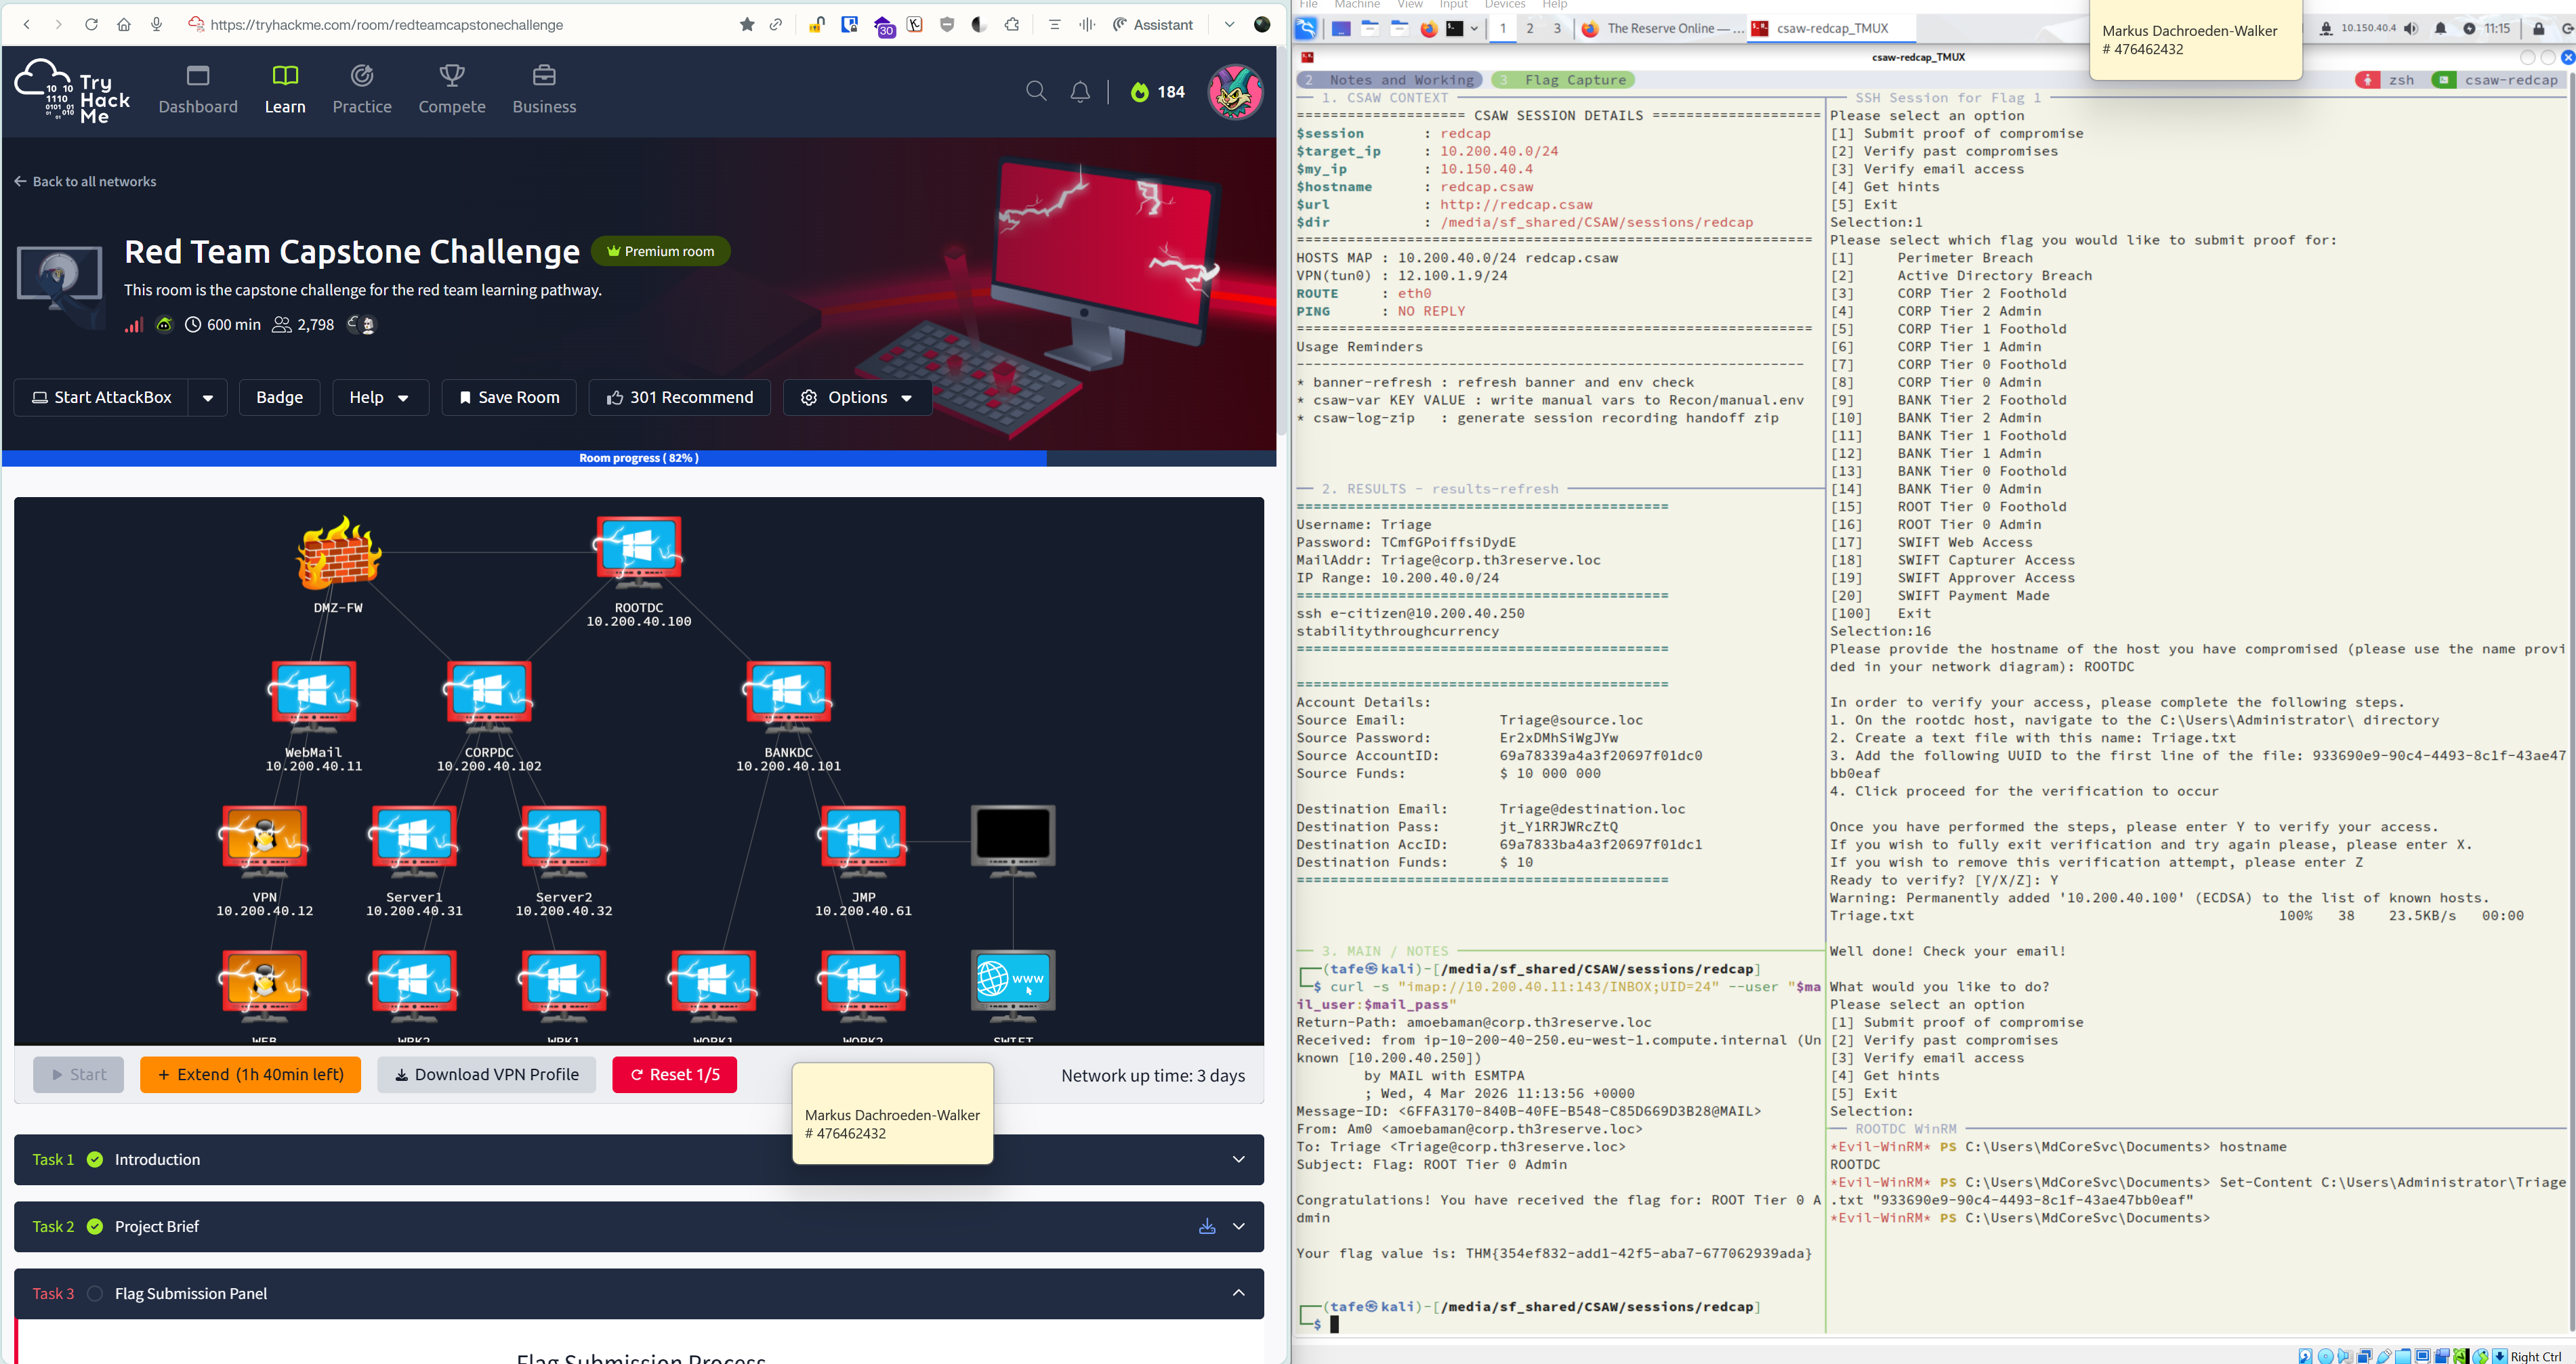Click the ROOTDC machine icon in network map
Image resolution: width=2576 pixels, height=1364 pixels.
click(x=638, y=549)
